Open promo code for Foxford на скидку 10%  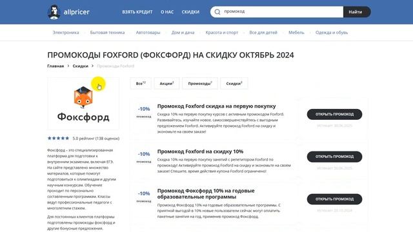[x=334, y=157]
